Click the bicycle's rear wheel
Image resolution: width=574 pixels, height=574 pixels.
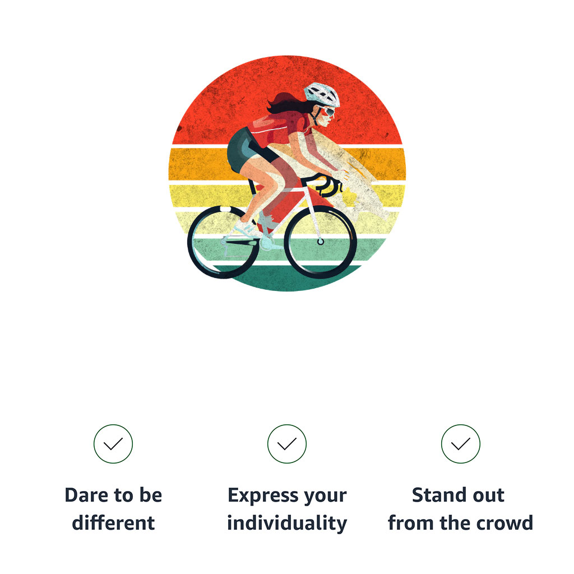coord(223,242)
